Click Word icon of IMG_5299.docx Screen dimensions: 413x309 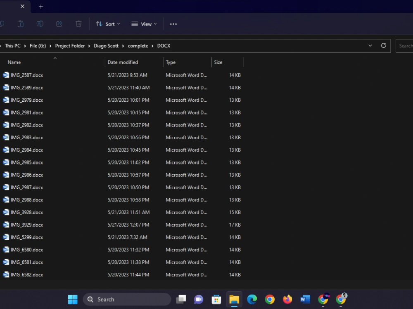point(6,237)
